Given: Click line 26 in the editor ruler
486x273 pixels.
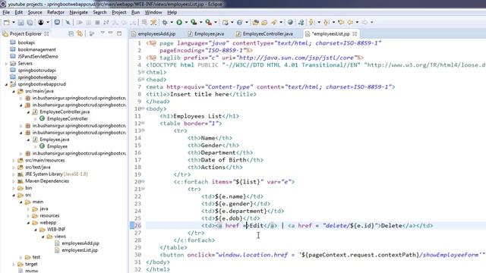Looking at the screenshot, I should (x=137, y=226).
